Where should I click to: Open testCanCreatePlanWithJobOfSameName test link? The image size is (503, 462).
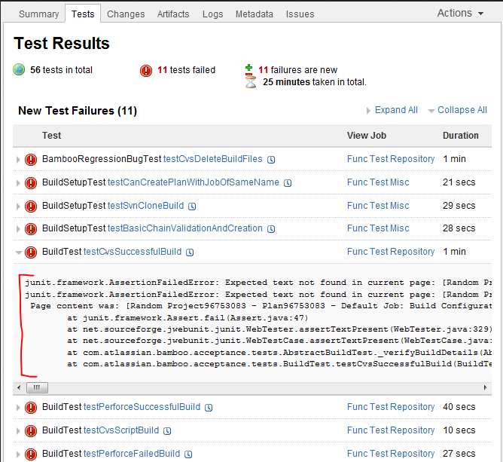(194, 182)
